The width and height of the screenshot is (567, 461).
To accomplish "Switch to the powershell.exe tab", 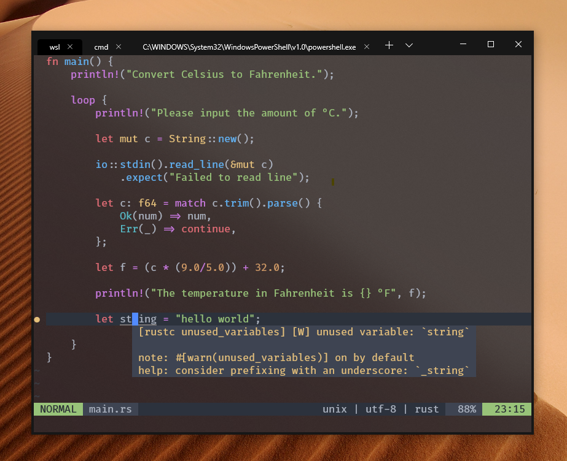I will pos(249,47).
